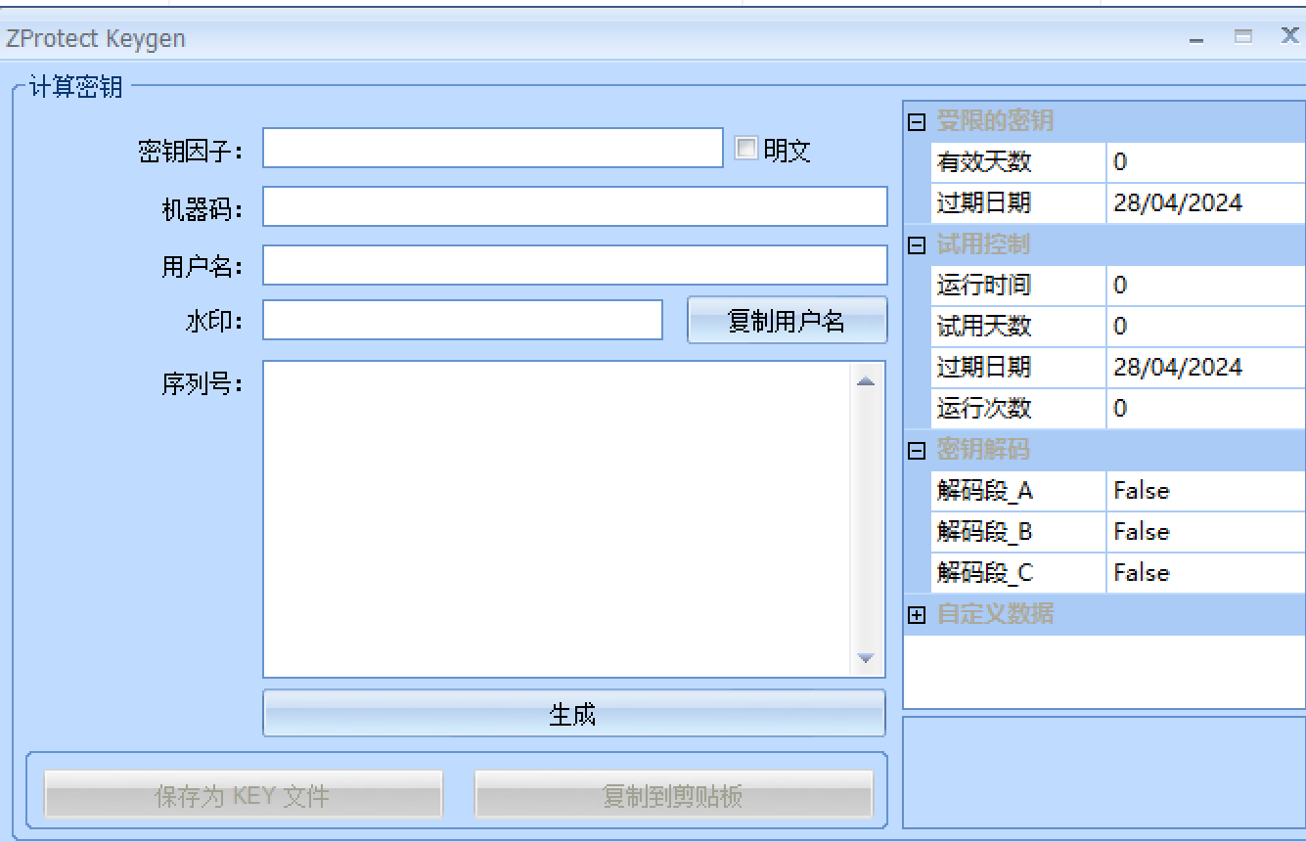Close the ZProtect Keygen window
This screenshot has height=842, width=1306.
coord(1290,36)
